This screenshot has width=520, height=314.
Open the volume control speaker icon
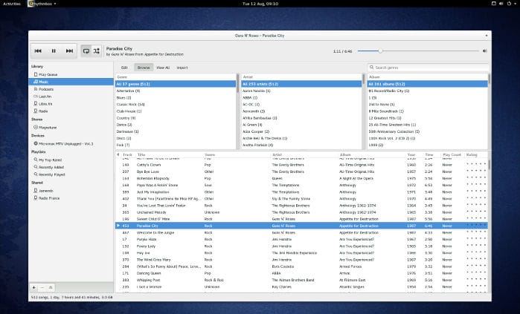[x=484, y=51]
